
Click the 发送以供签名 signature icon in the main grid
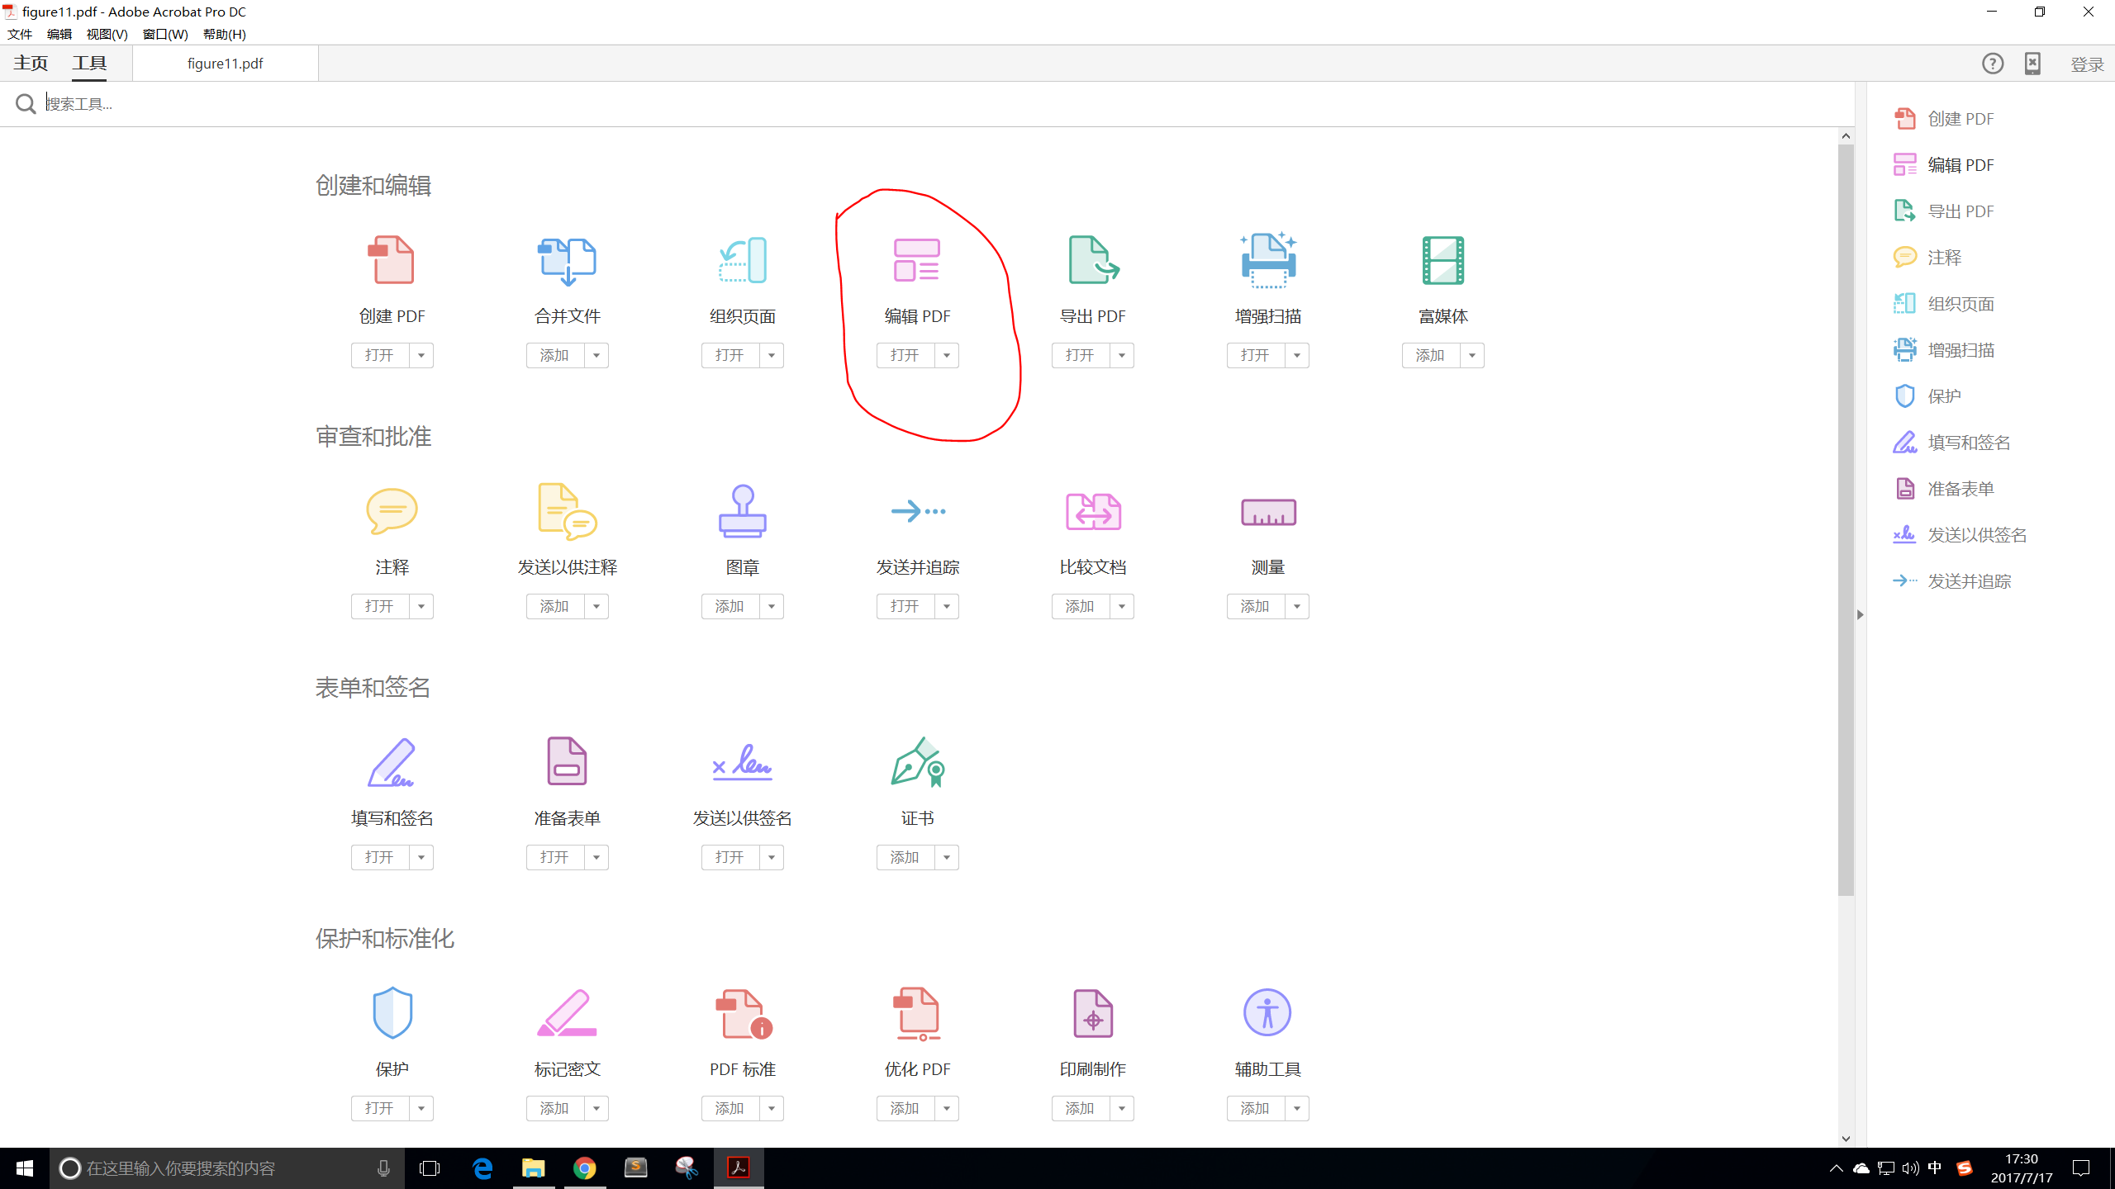pos(742,762)
